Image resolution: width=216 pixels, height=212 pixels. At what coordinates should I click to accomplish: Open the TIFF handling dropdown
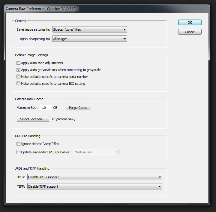point(94,186)
